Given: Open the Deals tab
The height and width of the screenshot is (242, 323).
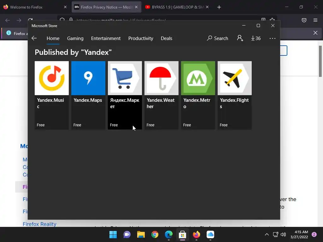Looking at the screenshot, I should pyautogui.click(x=167, y=38).
